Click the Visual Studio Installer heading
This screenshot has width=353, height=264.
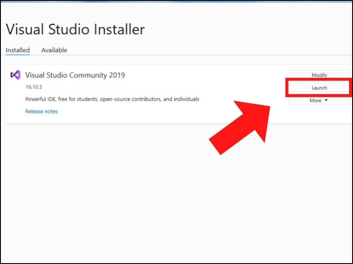[75, 29]
